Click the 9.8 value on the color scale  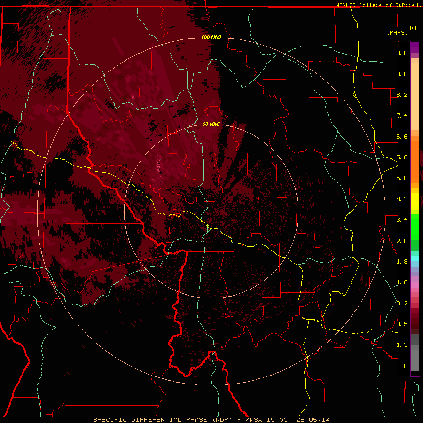click(x=402, y=53)
